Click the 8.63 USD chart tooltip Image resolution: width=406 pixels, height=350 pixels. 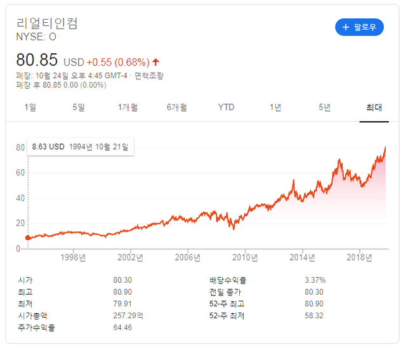coord(81,147)
